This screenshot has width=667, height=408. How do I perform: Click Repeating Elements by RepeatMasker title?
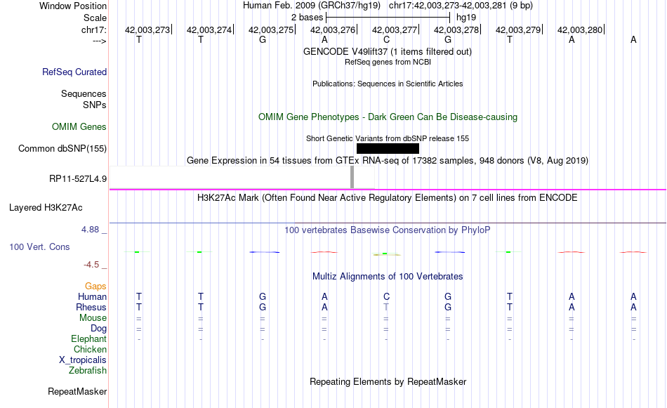tap(388, 381)
